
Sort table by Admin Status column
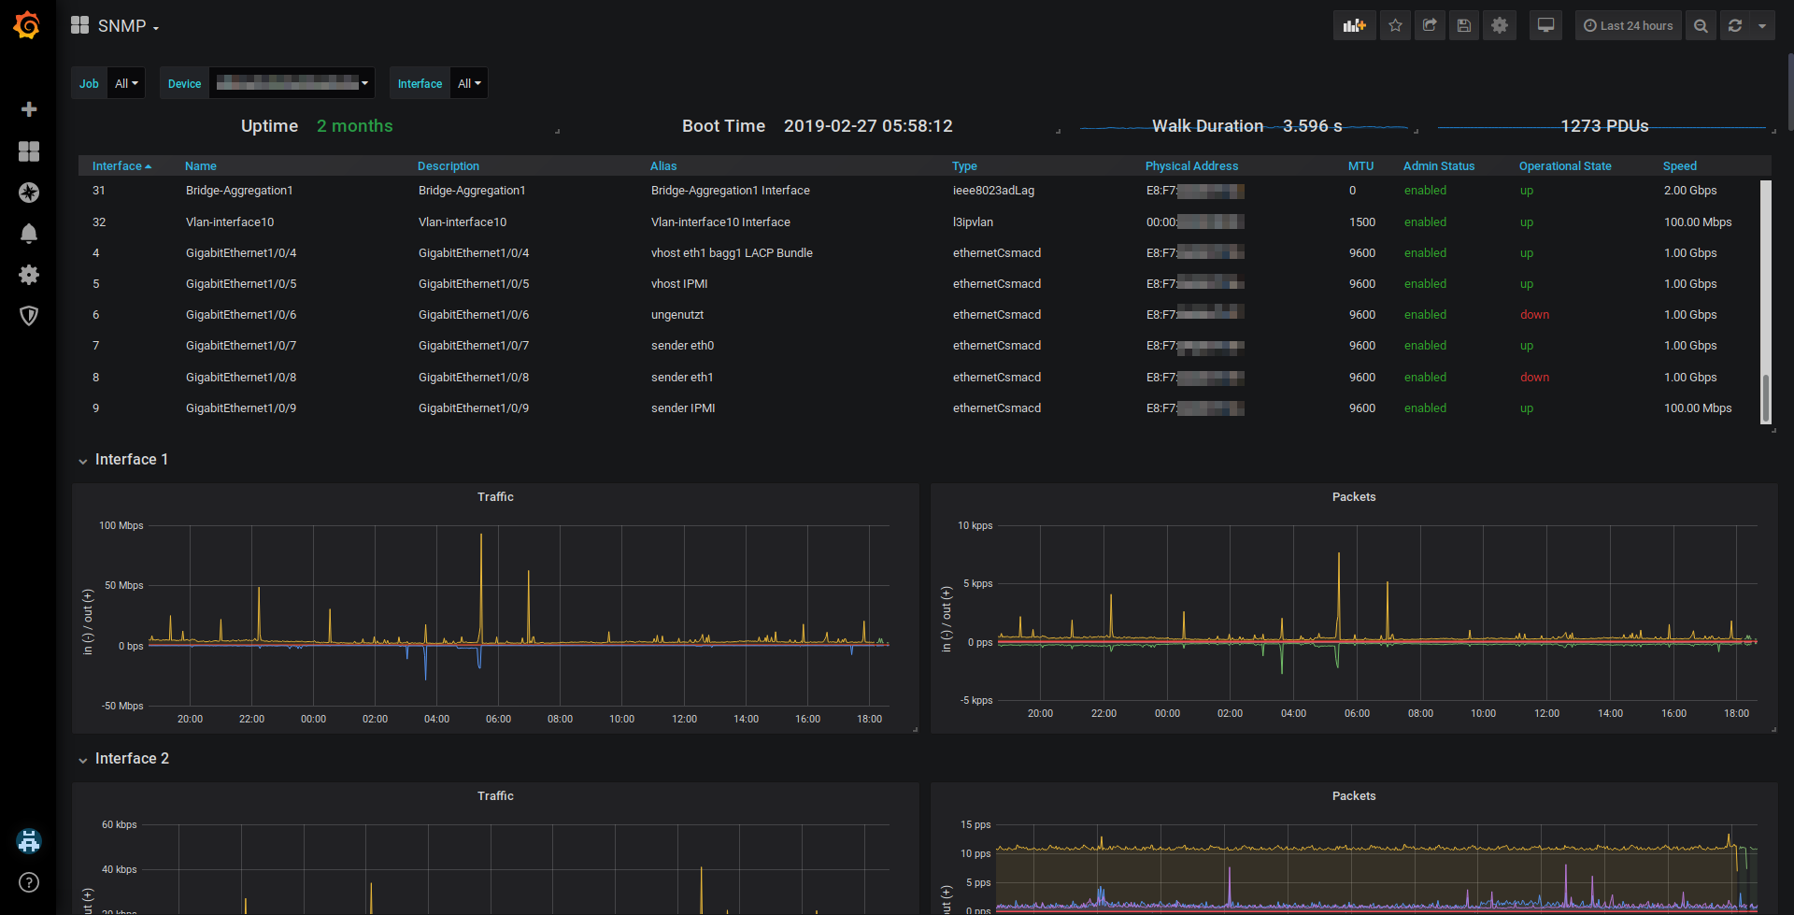pos(1439,166)
